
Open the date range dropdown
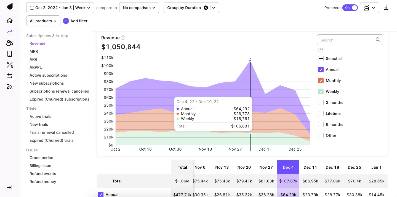(60, 8)
